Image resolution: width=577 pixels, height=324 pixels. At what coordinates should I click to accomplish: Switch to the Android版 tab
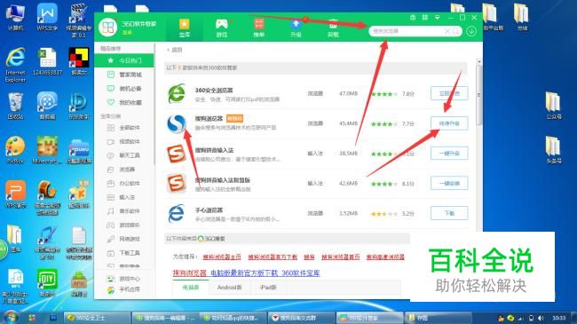point(229,288)
